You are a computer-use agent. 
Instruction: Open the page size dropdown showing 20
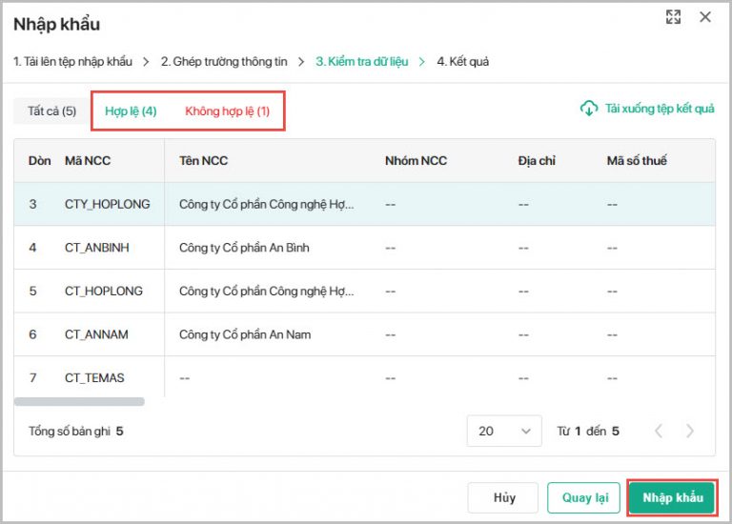point(503,431)
